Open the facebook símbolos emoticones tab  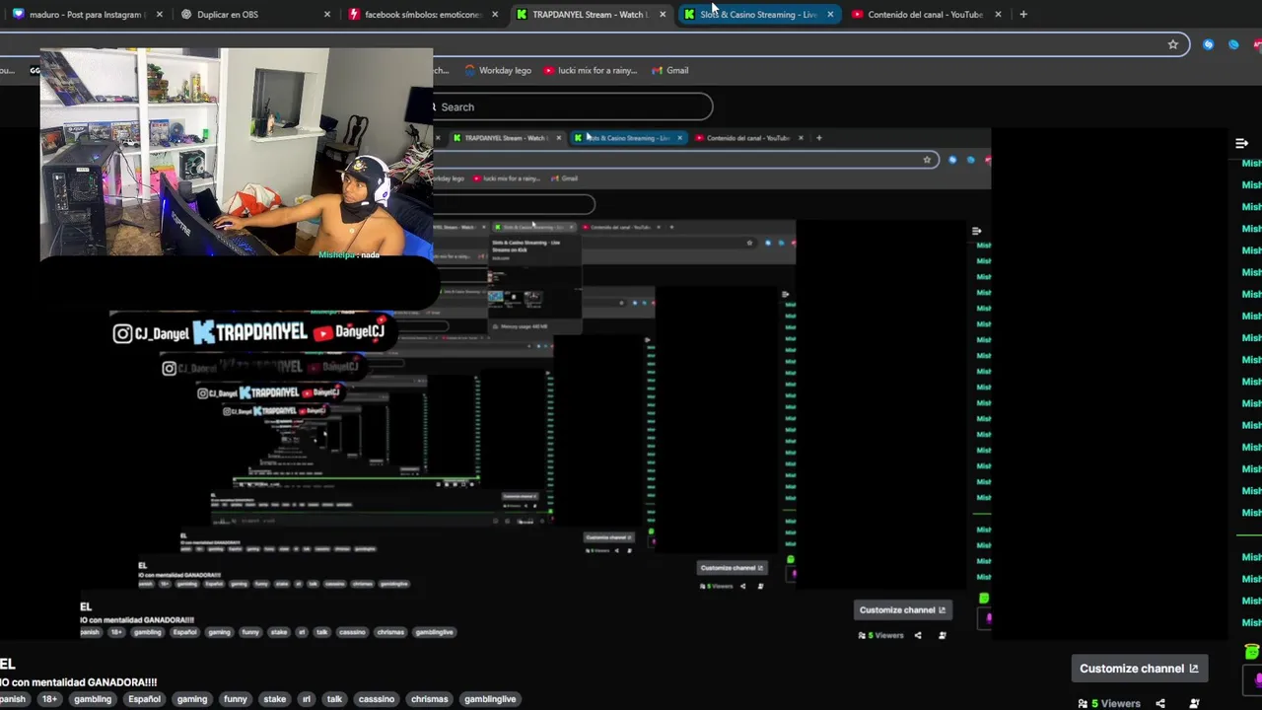point(422,15)
